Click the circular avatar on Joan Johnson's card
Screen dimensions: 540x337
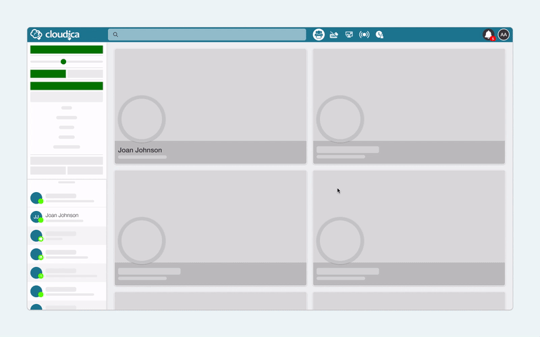coord(142,119)
